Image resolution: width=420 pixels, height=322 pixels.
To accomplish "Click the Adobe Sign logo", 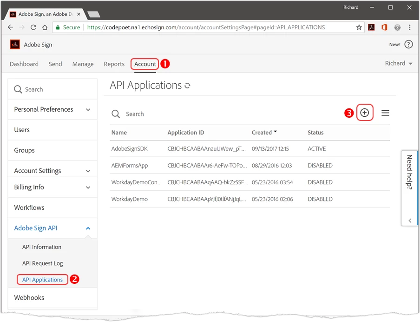I will [15, 45].
